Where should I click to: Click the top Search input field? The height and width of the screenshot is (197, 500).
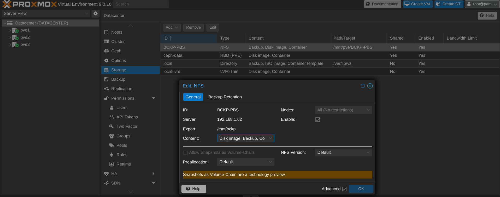click(x=141, y=4)
